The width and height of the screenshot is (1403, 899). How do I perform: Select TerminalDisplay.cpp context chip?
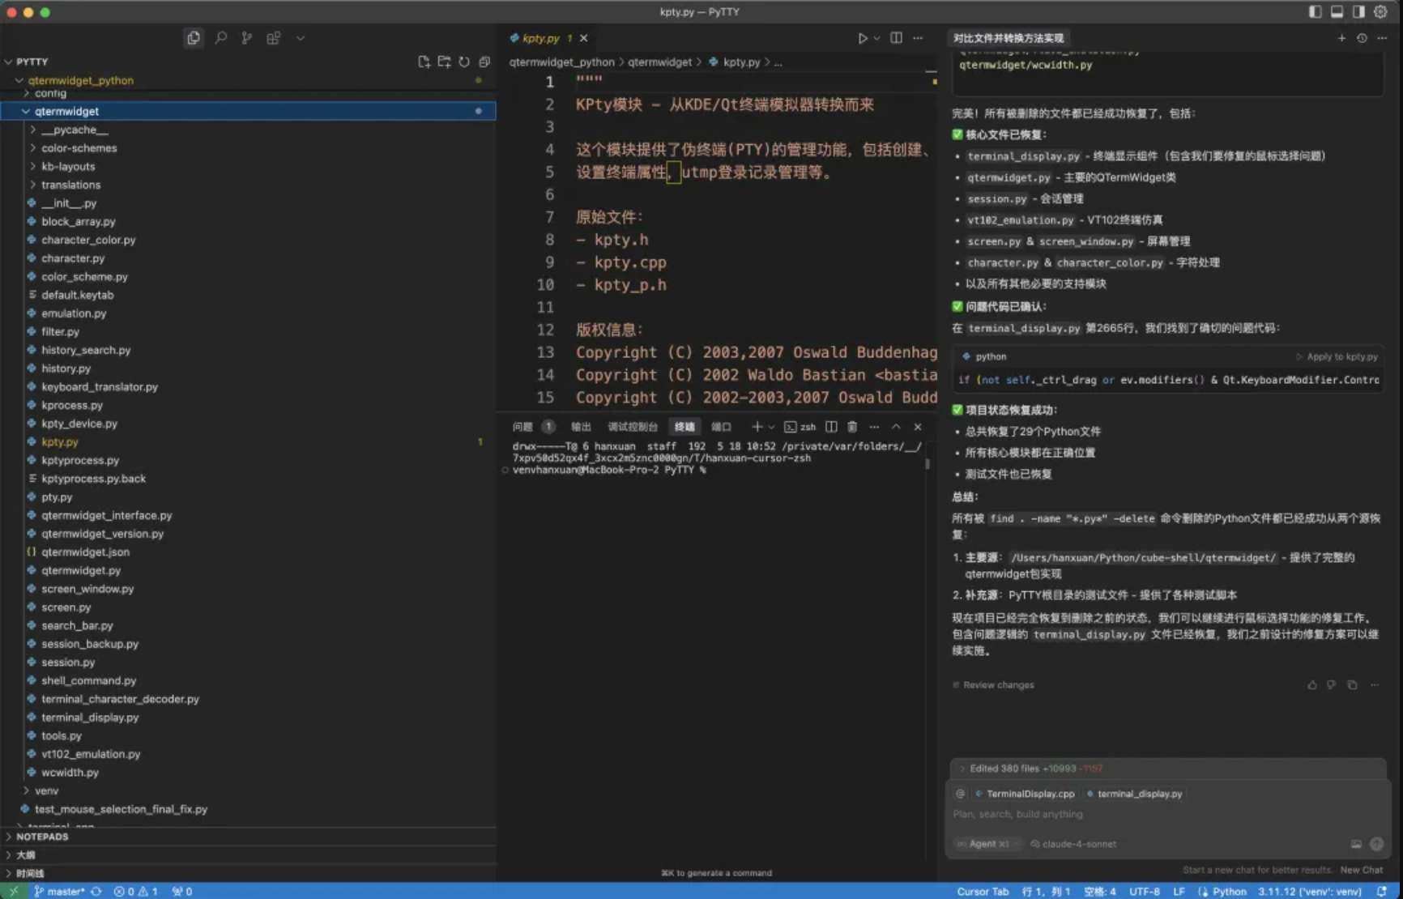[1026, 794]
